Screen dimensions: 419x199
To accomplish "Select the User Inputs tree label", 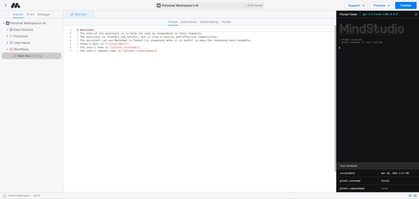I will click(22, 42).
